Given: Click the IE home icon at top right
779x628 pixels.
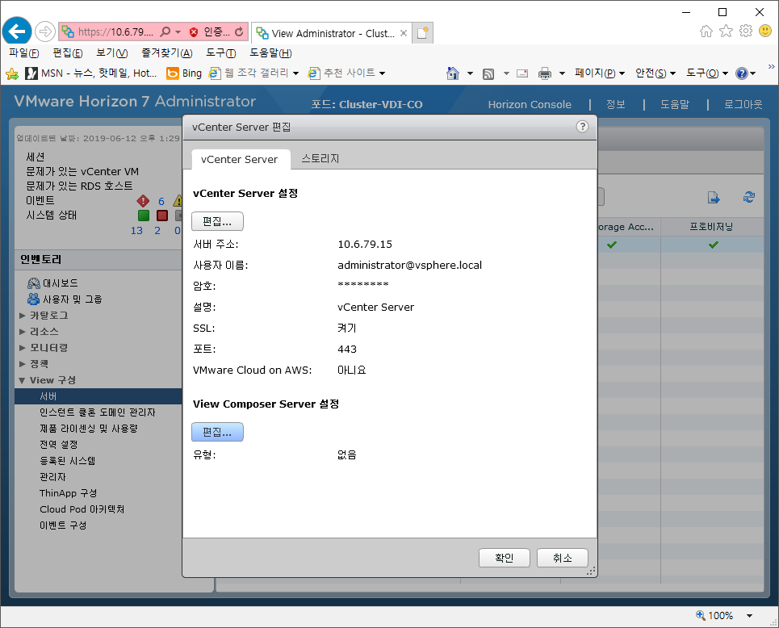Looking at the screenshot, I should (x=706, y=31).
